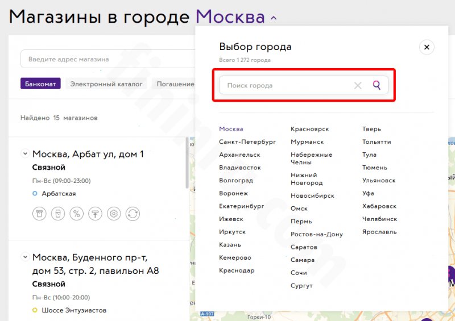Select Москва in the city list
Viewport: 455px width, 321px height.
(x=231, y=129)
